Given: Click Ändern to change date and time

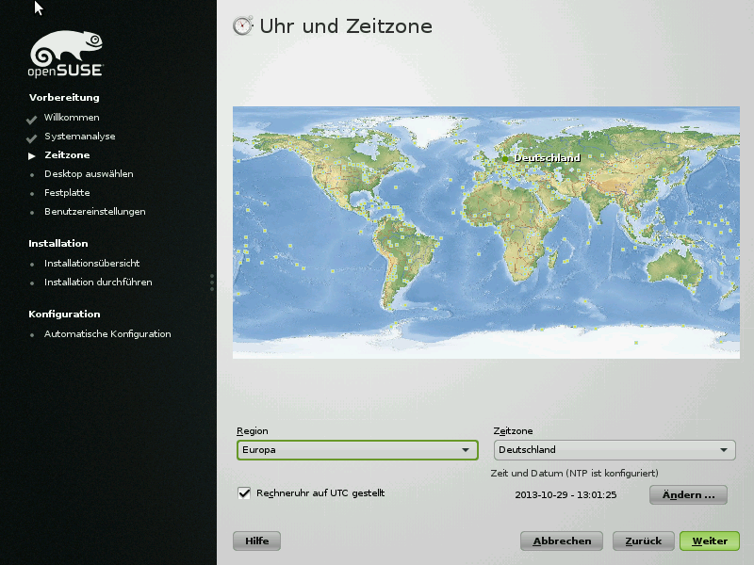Looking at the screenshot, I should [x=688, y=495].
